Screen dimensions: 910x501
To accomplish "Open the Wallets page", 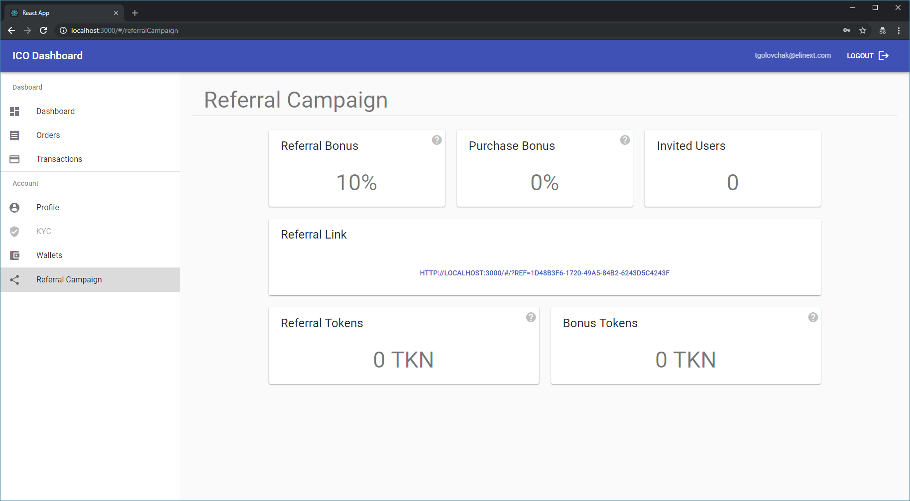I will [x=49, y=255].
